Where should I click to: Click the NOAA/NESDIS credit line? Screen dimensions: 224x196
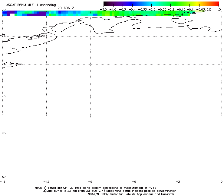pos(131,194)
